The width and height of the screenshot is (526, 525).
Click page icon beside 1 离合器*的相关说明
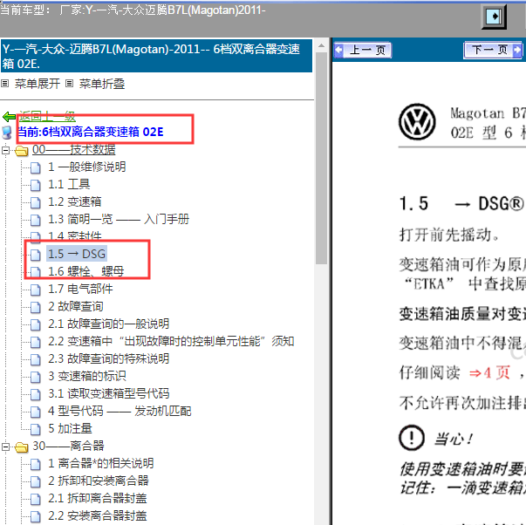pyautogui.click(x=36, y=464)
